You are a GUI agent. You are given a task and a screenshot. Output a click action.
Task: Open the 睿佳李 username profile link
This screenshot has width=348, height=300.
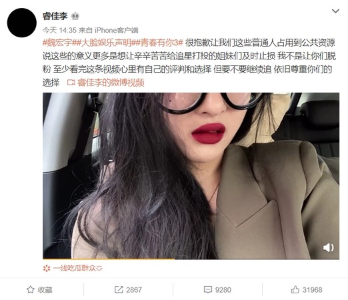click(55, 16)
